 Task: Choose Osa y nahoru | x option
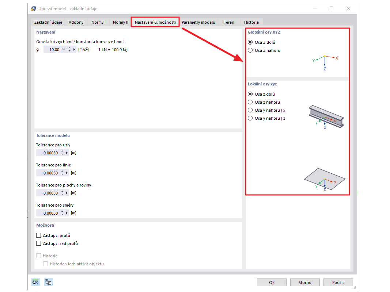[250, 110]
